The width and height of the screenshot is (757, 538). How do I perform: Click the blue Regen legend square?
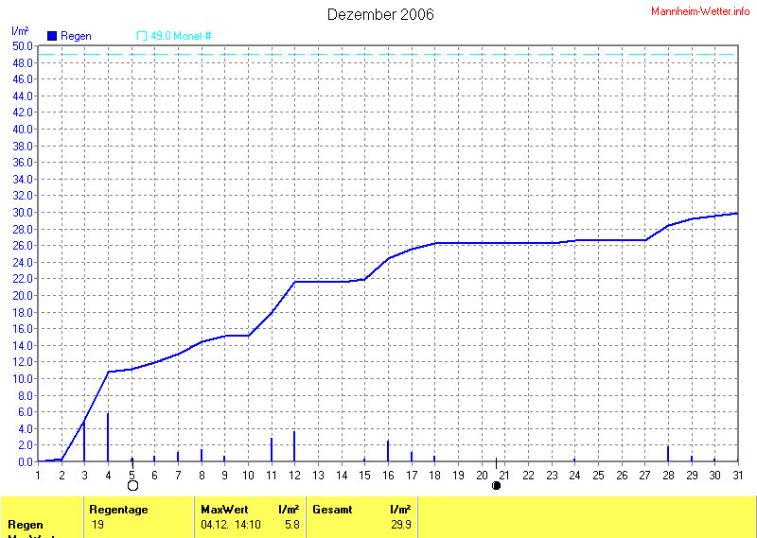pos(52,36)
